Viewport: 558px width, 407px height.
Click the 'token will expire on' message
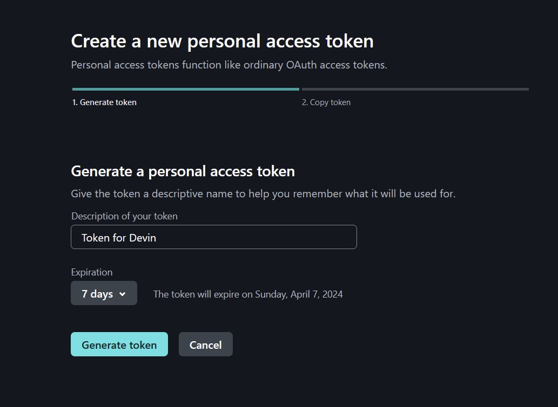coord(248,294)
